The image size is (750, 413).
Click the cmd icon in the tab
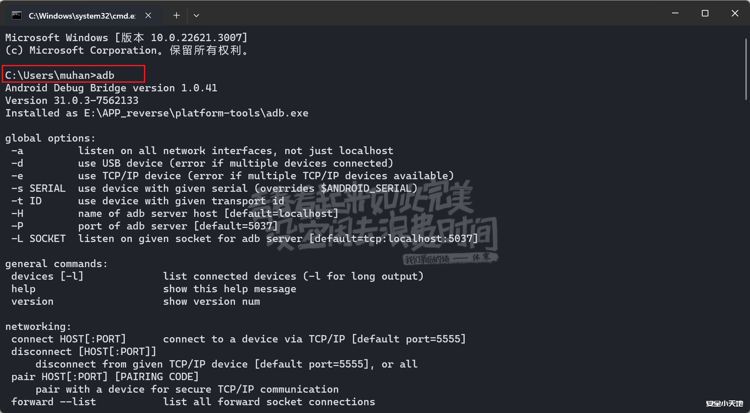(17, 16)
